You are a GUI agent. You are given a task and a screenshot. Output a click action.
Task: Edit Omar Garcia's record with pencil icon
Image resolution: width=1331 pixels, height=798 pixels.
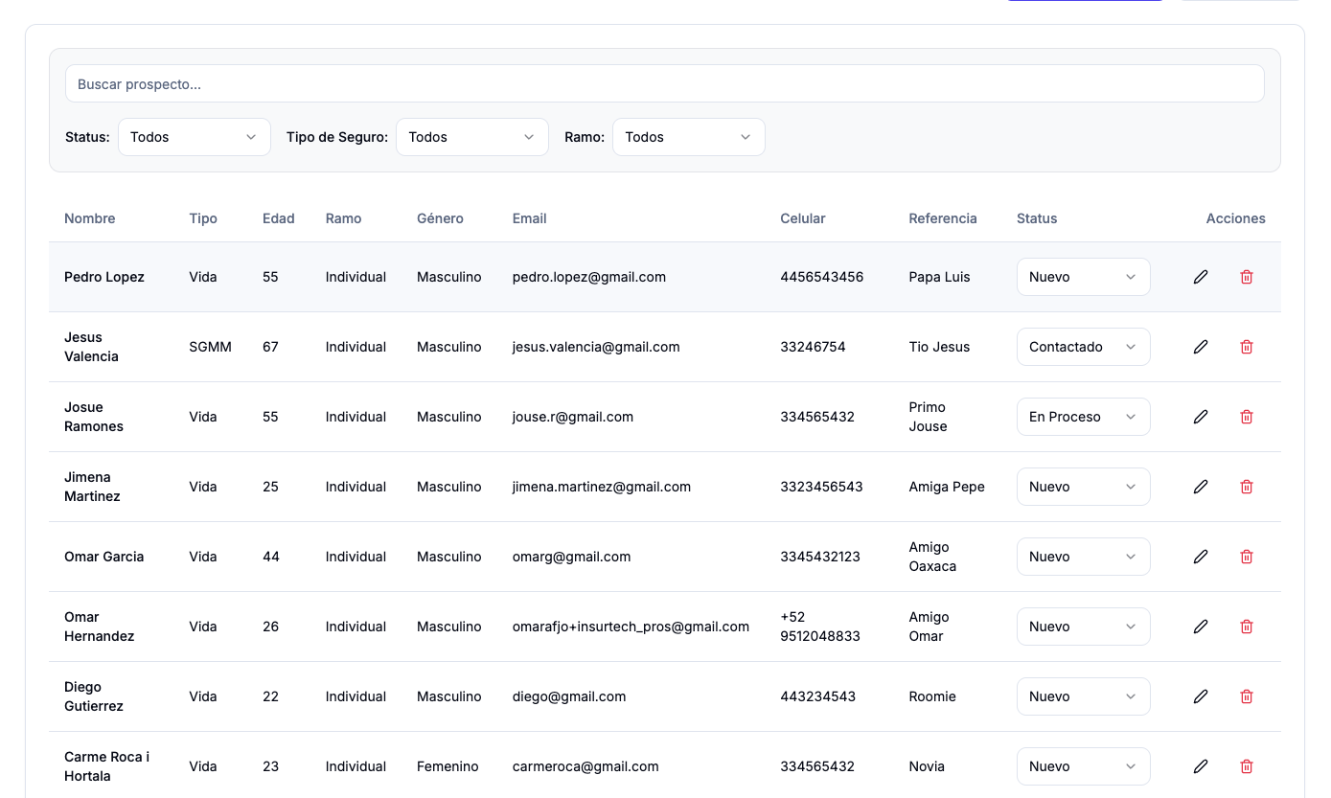pos(1201,557)
